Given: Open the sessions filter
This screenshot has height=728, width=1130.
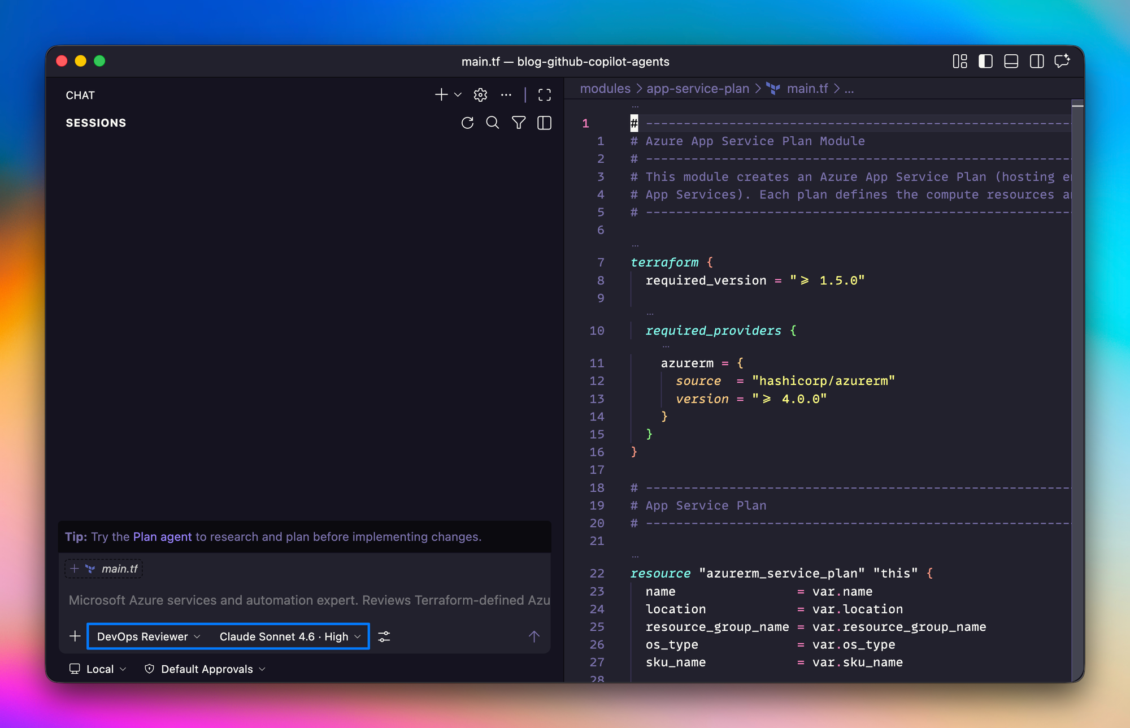Looking at the screenshot, I should (519, 123).
